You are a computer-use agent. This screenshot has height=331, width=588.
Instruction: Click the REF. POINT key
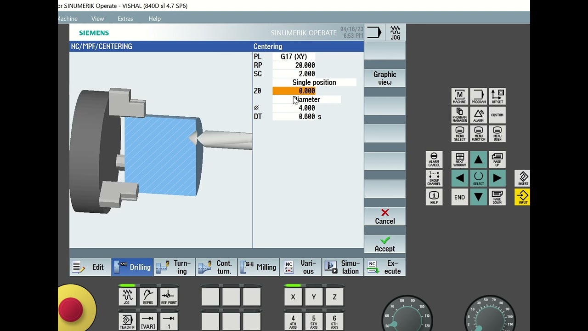(169, 297)
